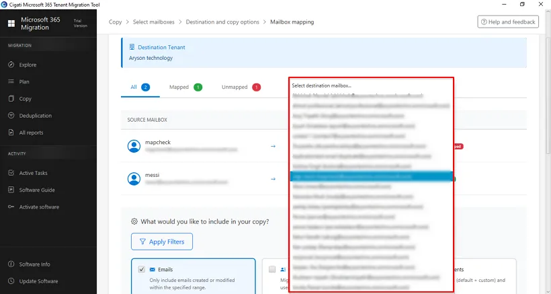Viewport: 551px width, 294px height.
Task: Click the Mailbox mapping breadcrumb
Action: point(292,22)
